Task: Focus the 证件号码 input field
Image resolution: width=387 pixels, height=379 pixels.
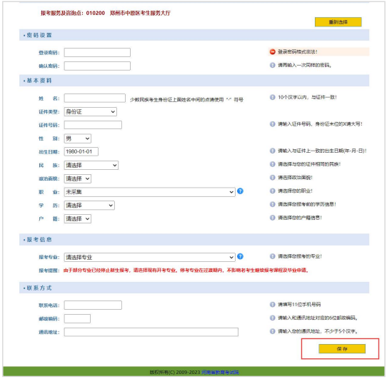Action: pos(93,125)
